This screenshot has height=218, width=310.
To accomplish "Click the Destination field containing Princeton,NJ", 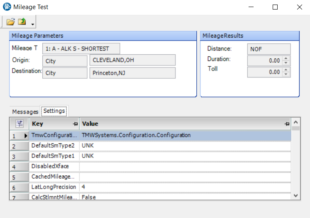I will 132,73.
